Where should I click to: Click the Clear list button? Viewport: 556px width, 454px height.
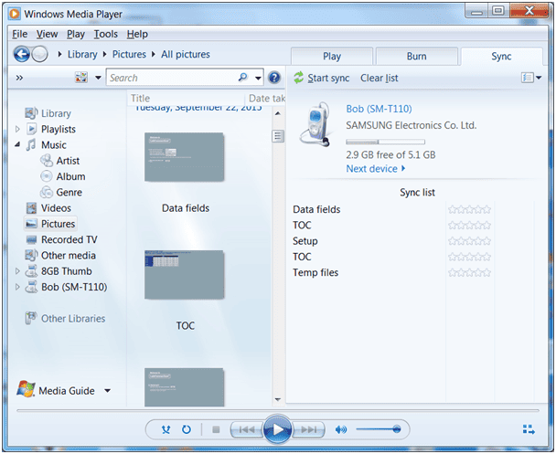(x=380, y=78)
